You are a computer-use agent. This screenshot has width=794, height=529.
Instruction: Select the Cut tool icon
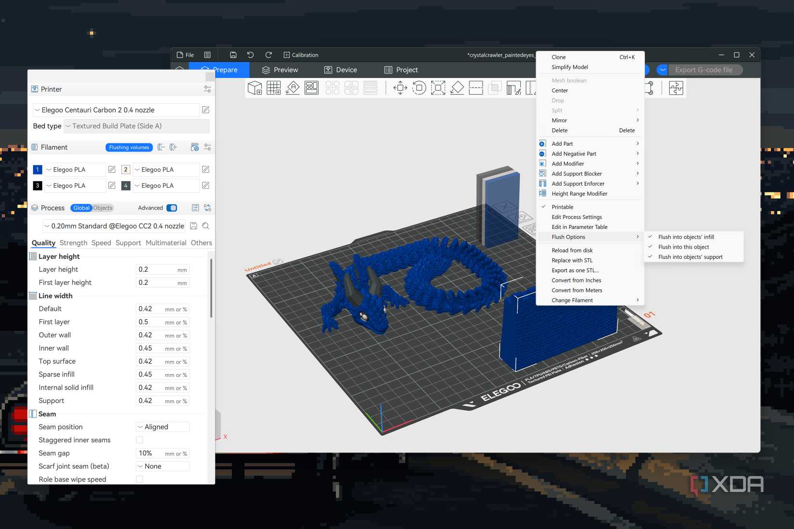coord(476,88)
